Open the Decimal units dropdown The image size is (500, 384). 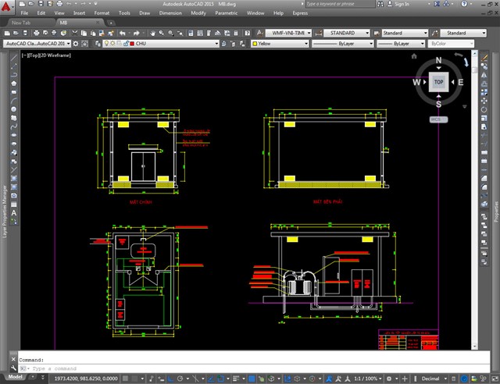434,379
